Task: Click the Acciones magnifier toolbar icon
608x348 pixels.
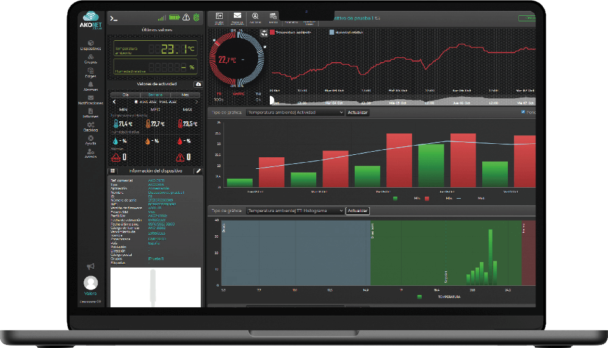Action: [x=255, y=18]
